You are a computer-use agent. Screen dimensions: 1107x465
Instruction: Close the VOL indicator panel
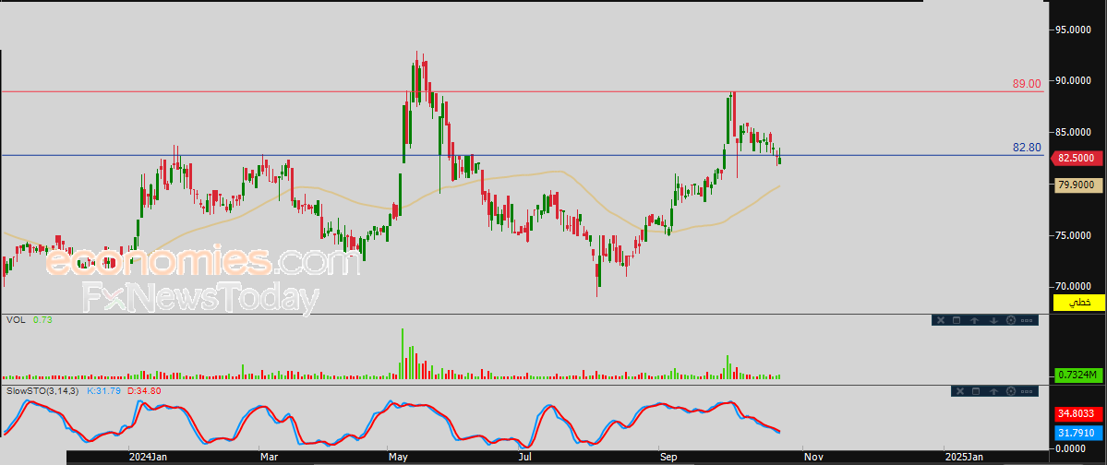[941, 320]
